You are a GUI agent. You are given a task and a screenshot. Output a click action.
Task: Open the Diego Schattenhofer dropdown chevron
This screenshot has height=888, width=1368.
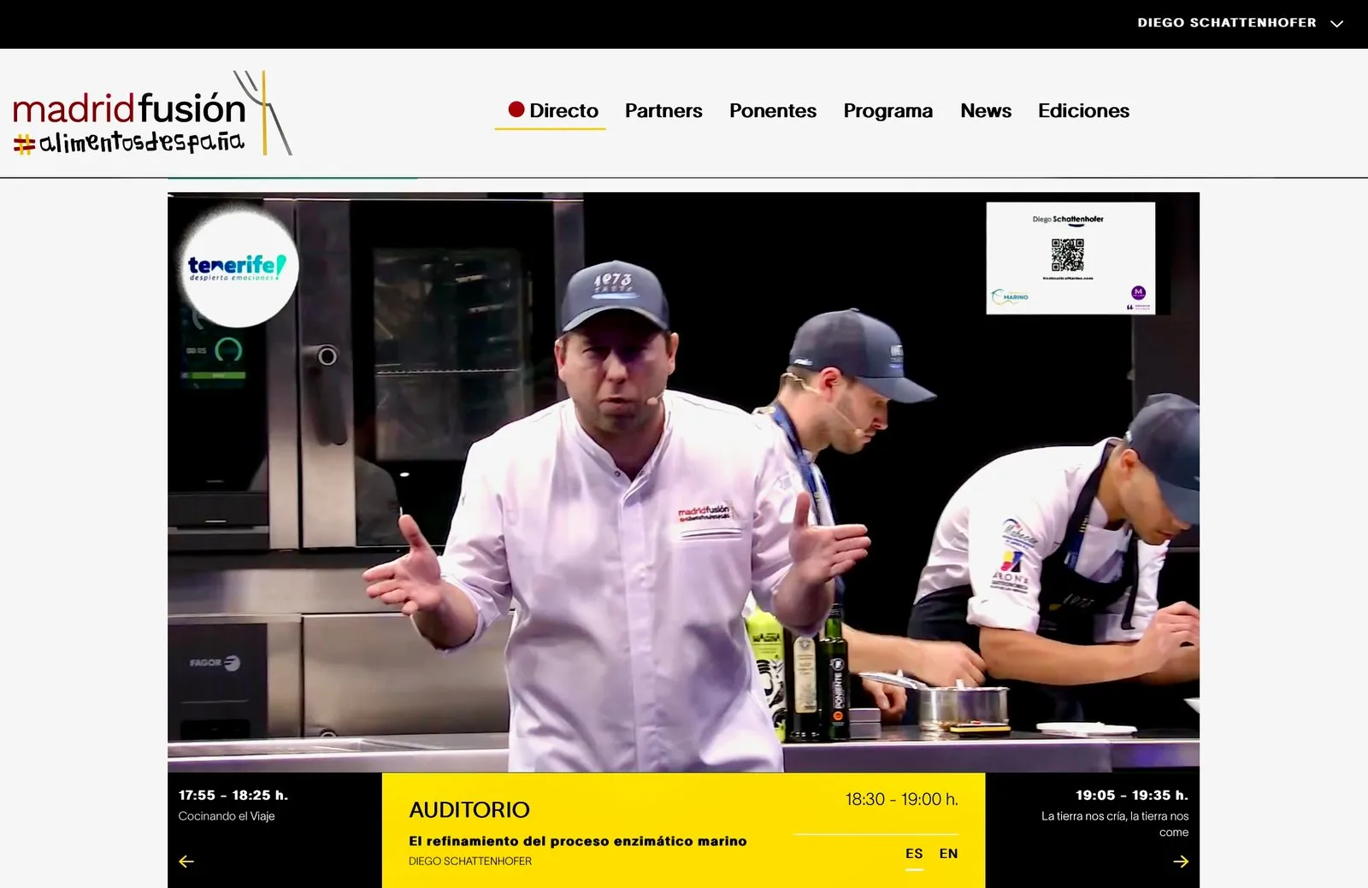1337,24
